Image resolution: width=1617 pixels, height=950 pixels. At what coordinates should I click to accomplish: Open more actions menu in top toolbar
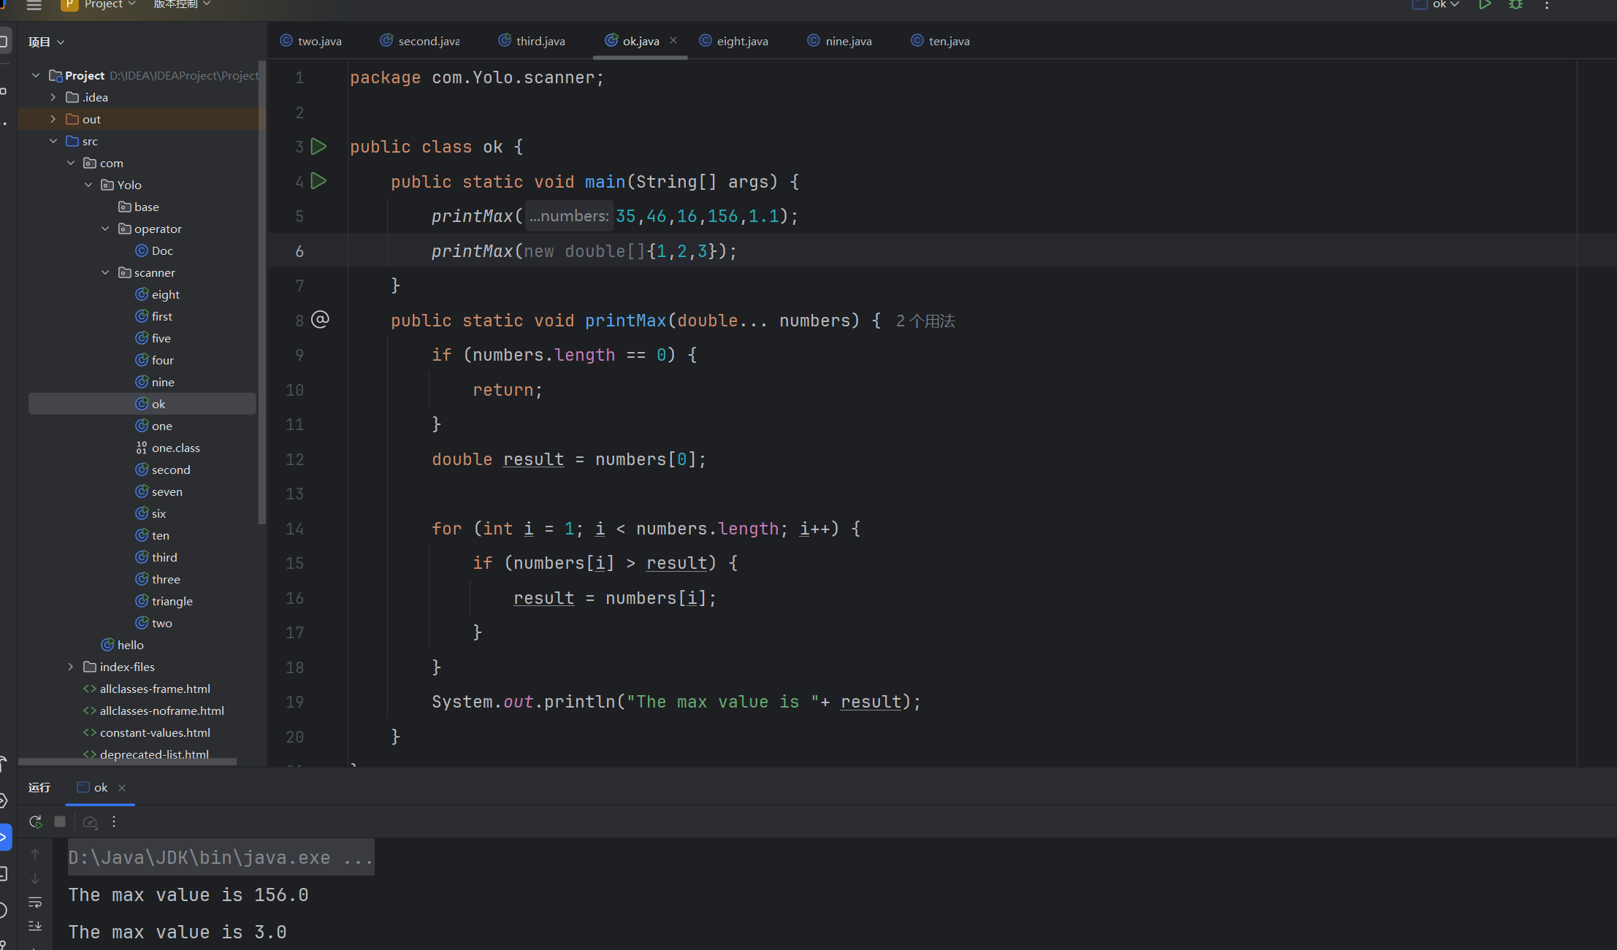(1547, 5)
